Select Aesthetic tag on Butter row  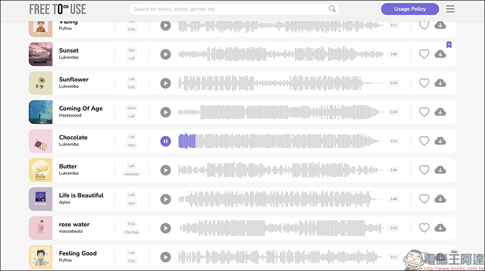coord(131,174)
